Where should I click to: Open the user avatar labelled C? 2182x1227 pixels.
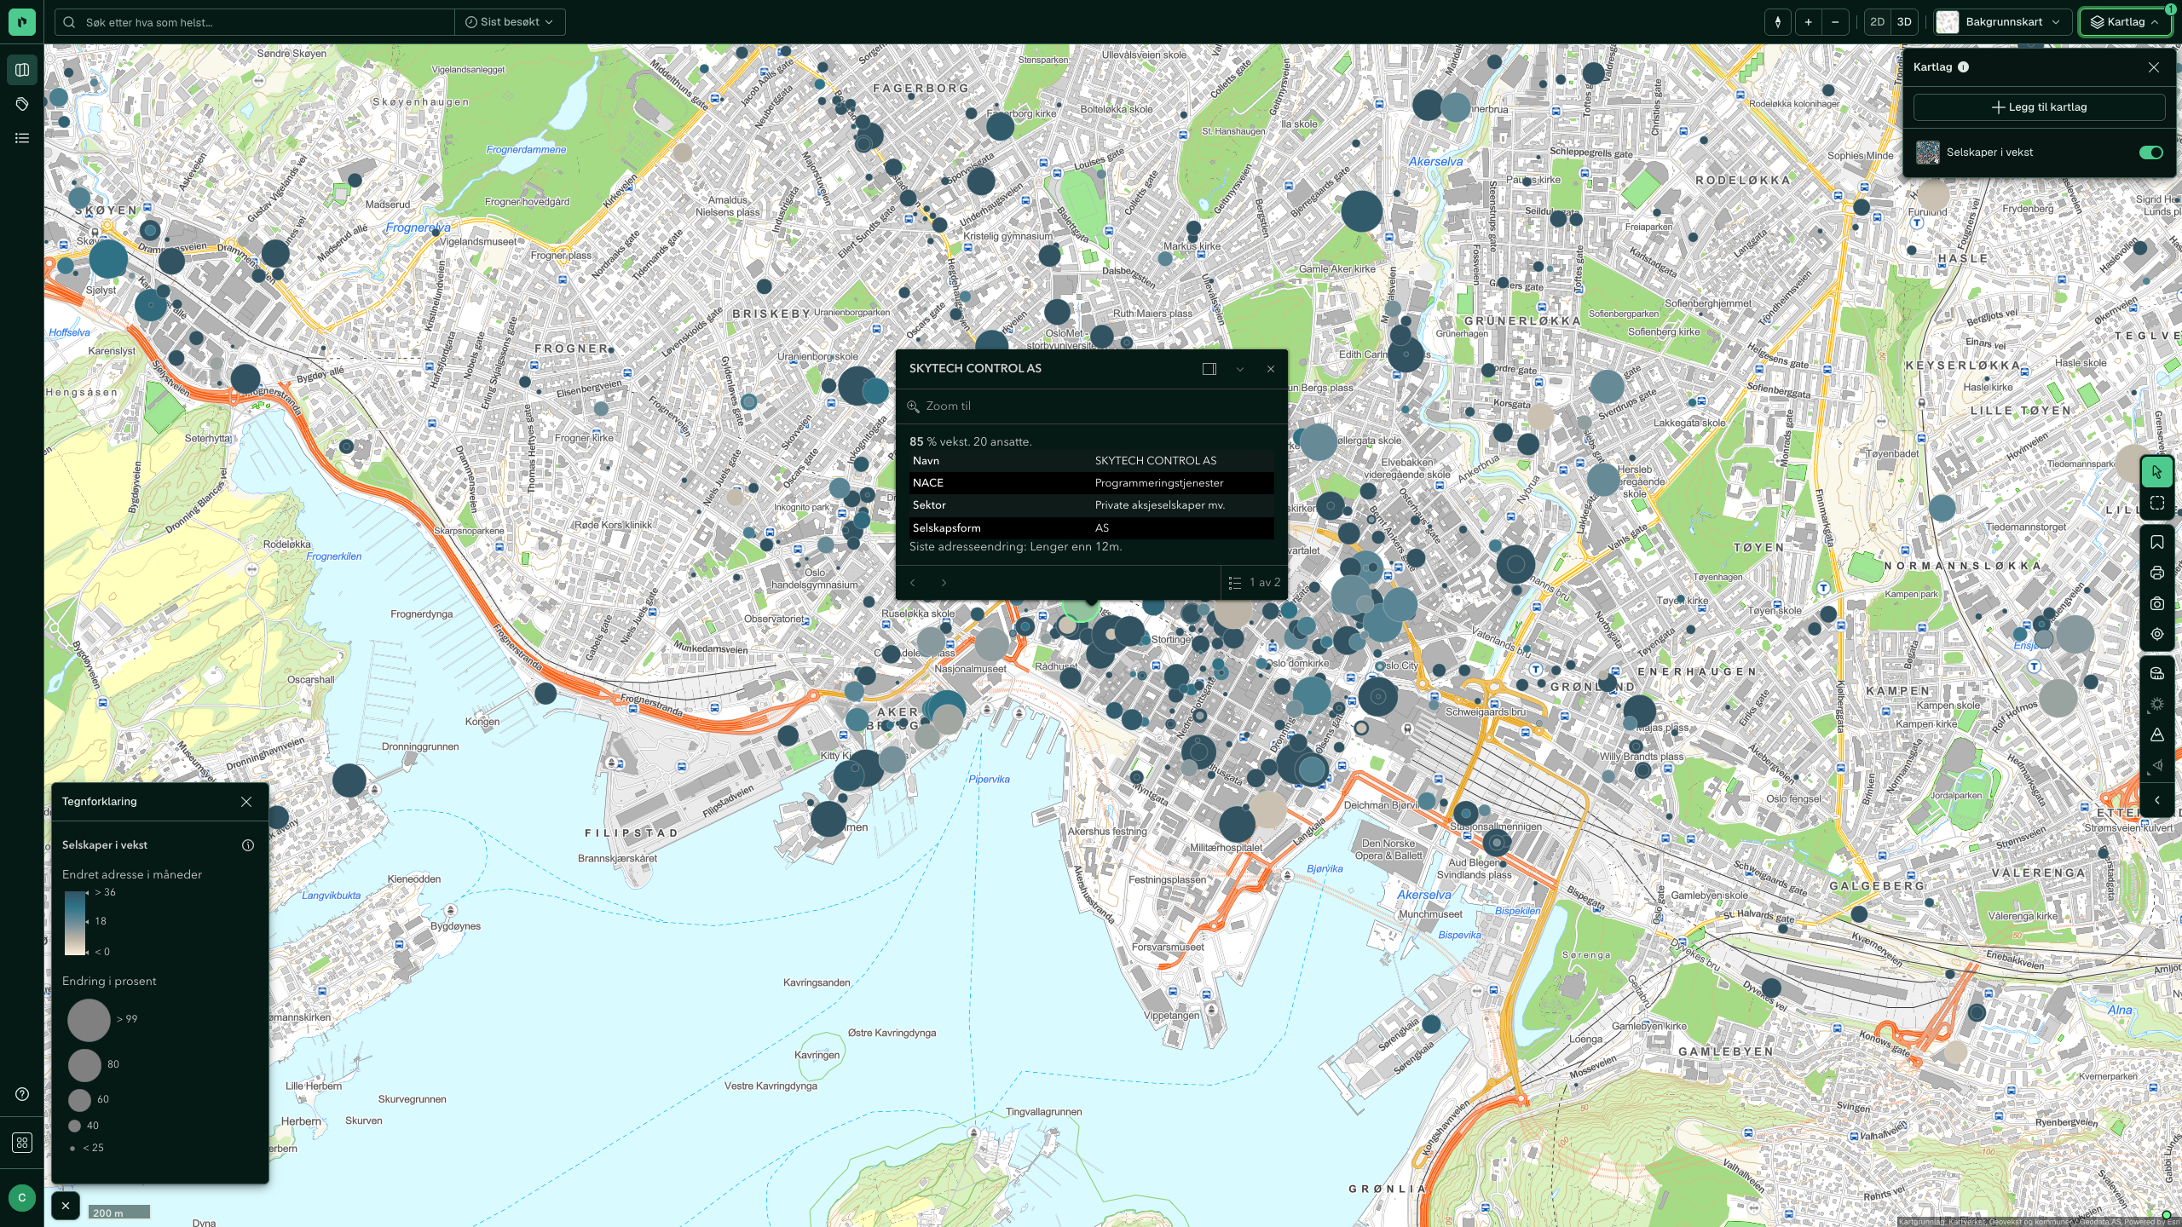[22, 1197]
